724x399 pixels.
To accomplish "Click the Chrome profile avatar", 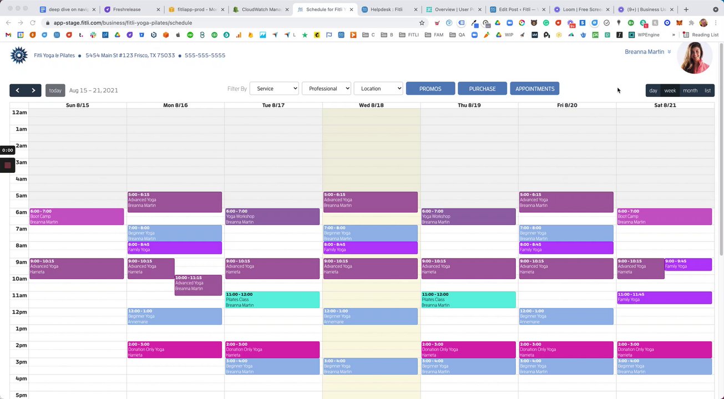I will coord(703,23).
